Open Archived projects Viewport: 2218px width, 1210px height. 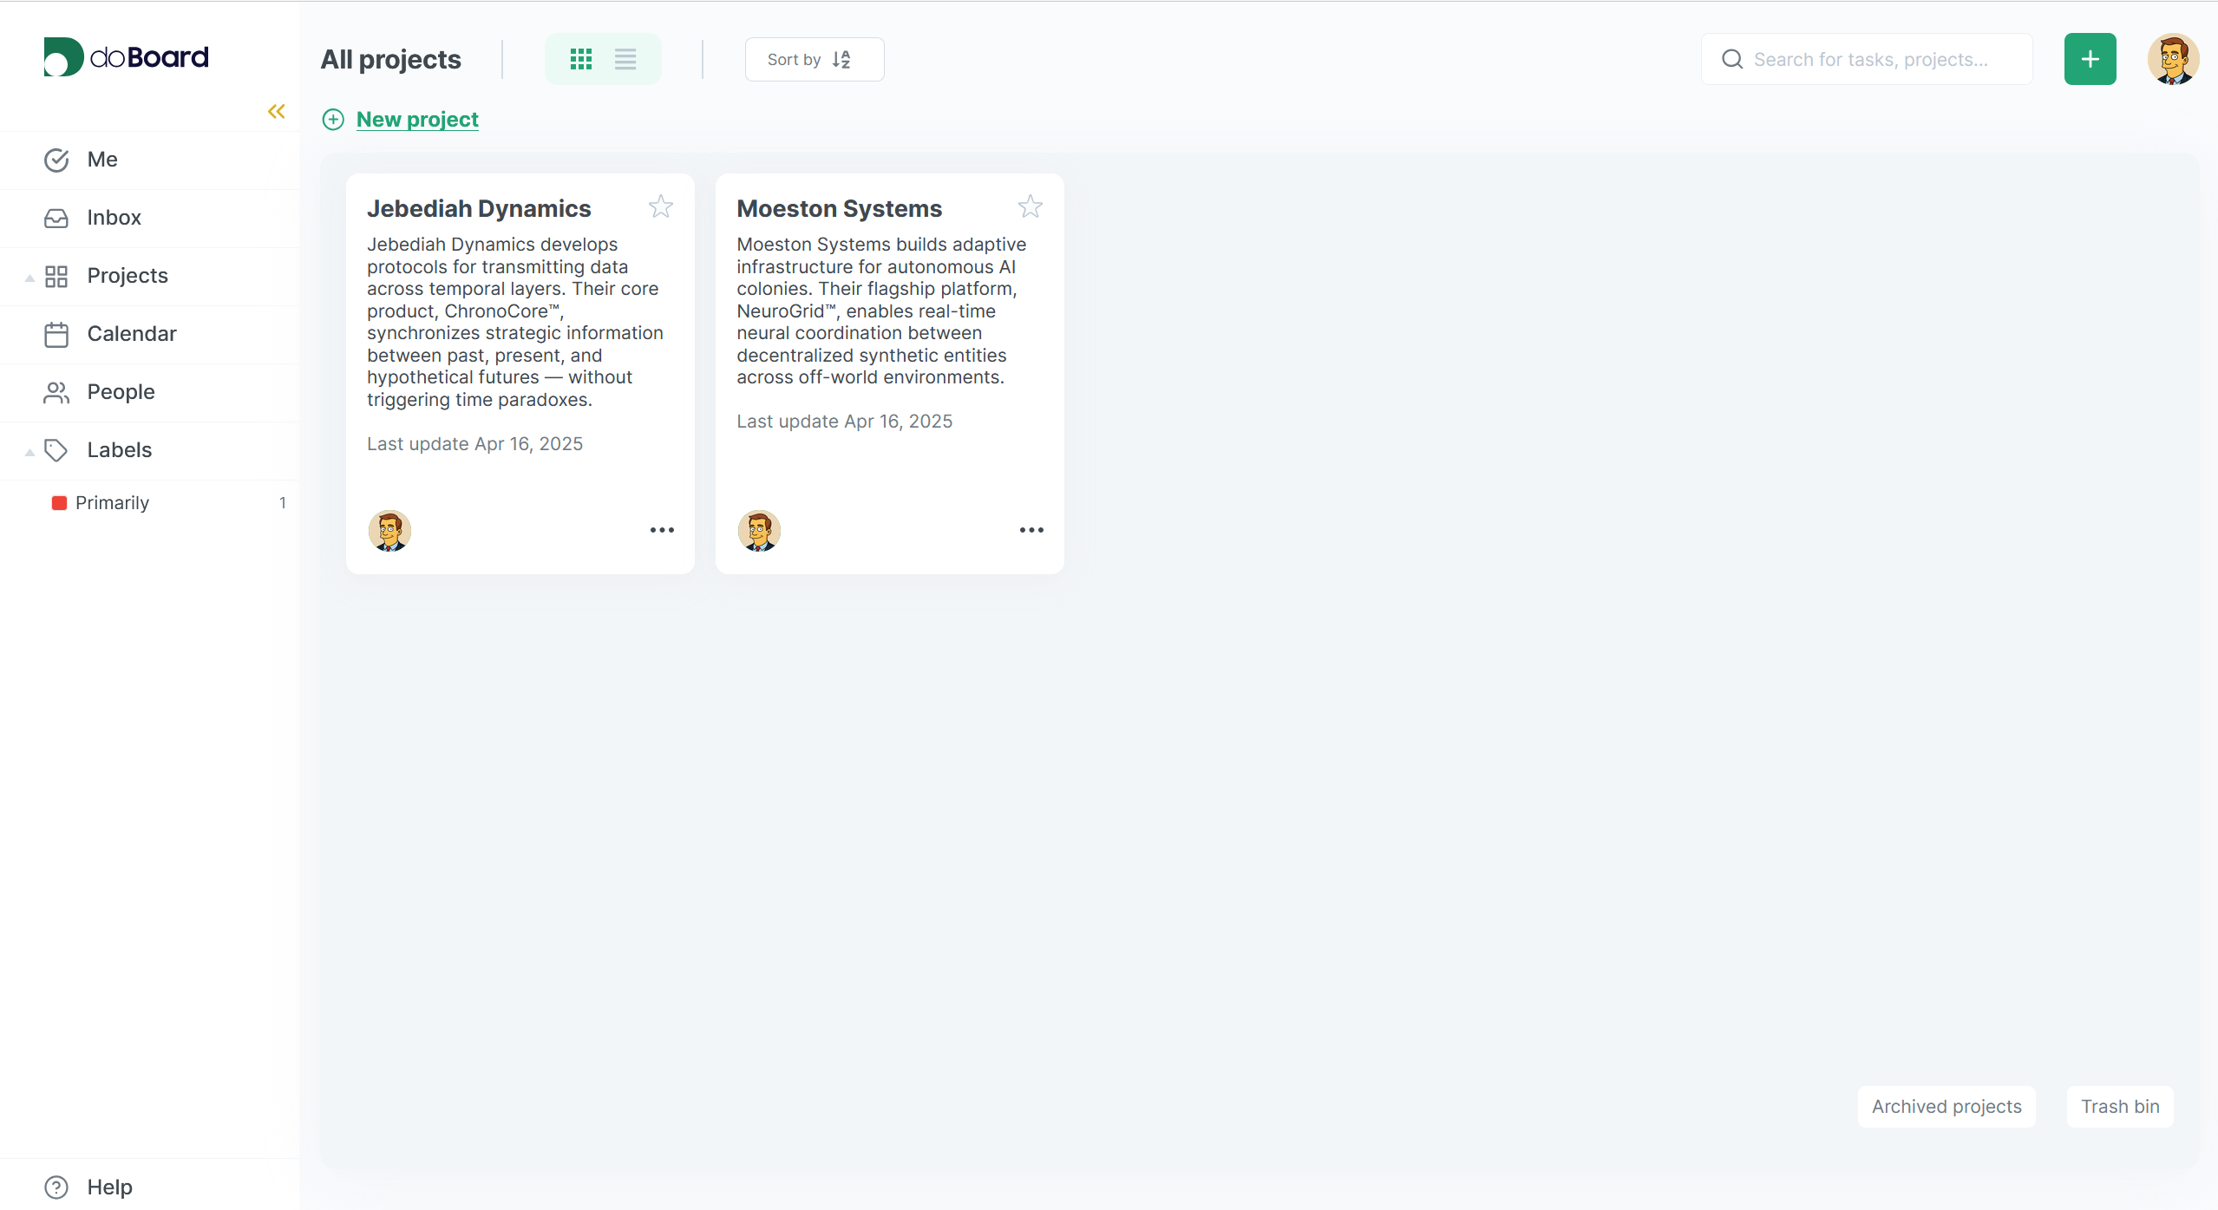pos(1946,1106)
